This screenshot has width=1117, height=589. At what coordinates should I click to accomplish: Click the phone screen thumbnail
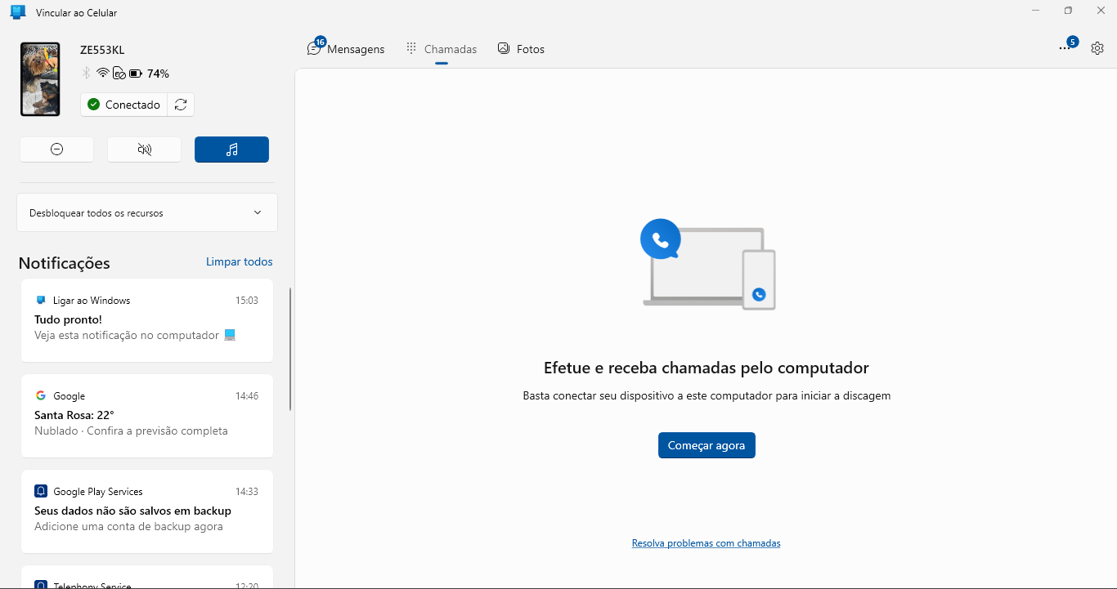(40, 79)
